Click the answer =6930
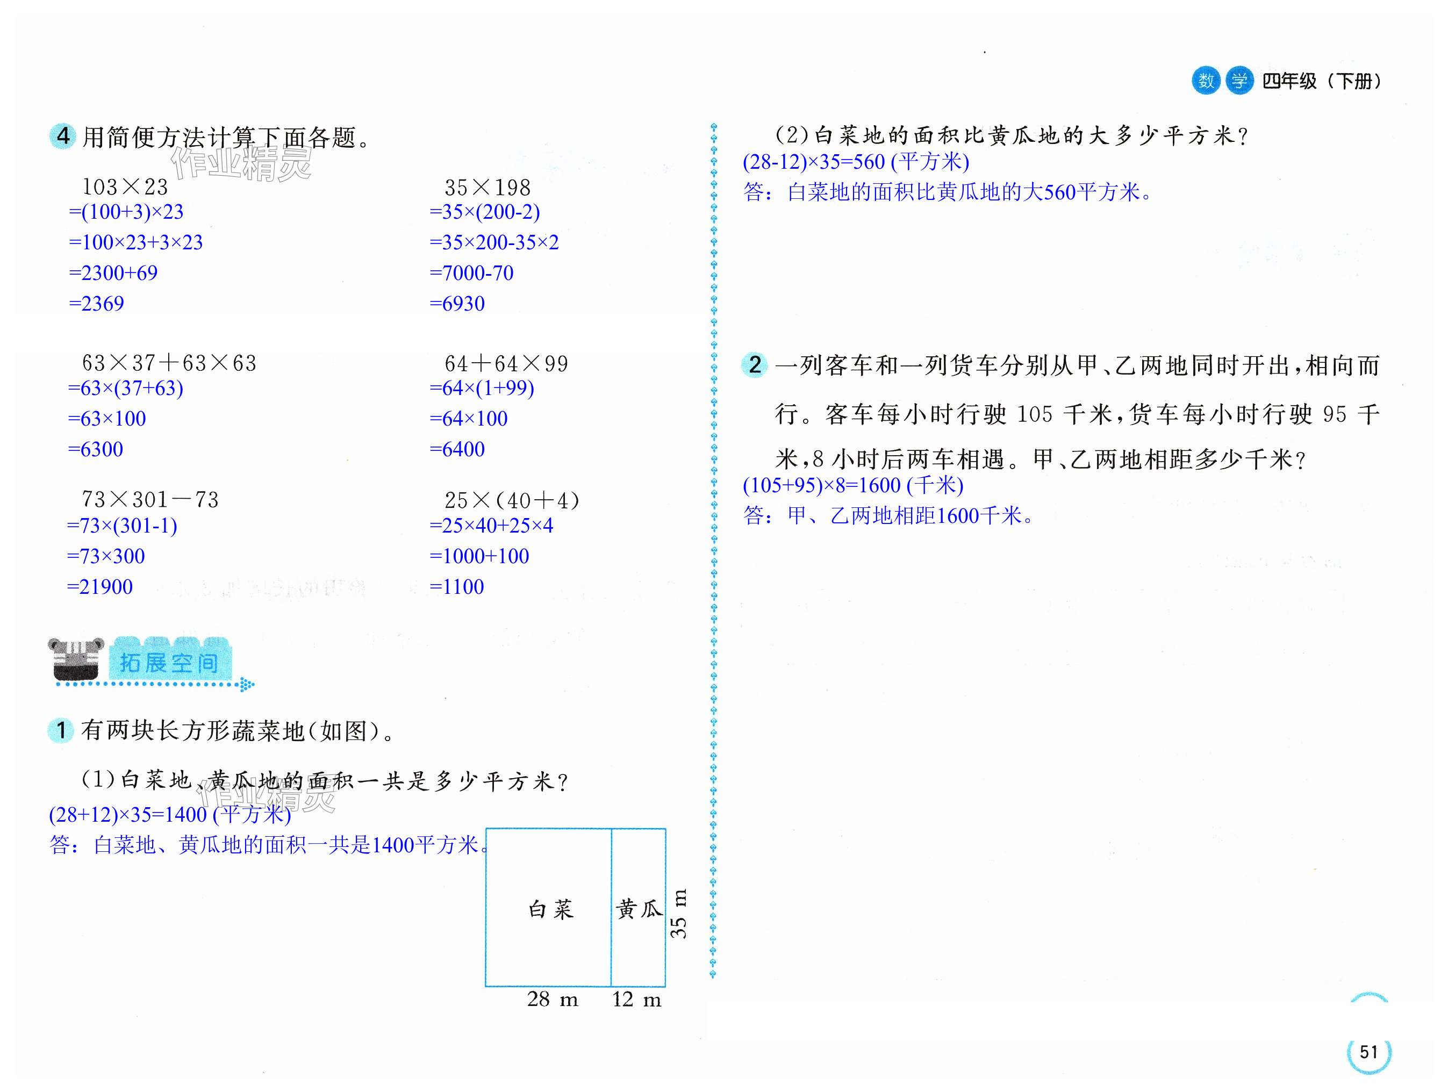Screen dimensions: 1448x1092 (457, 303)
